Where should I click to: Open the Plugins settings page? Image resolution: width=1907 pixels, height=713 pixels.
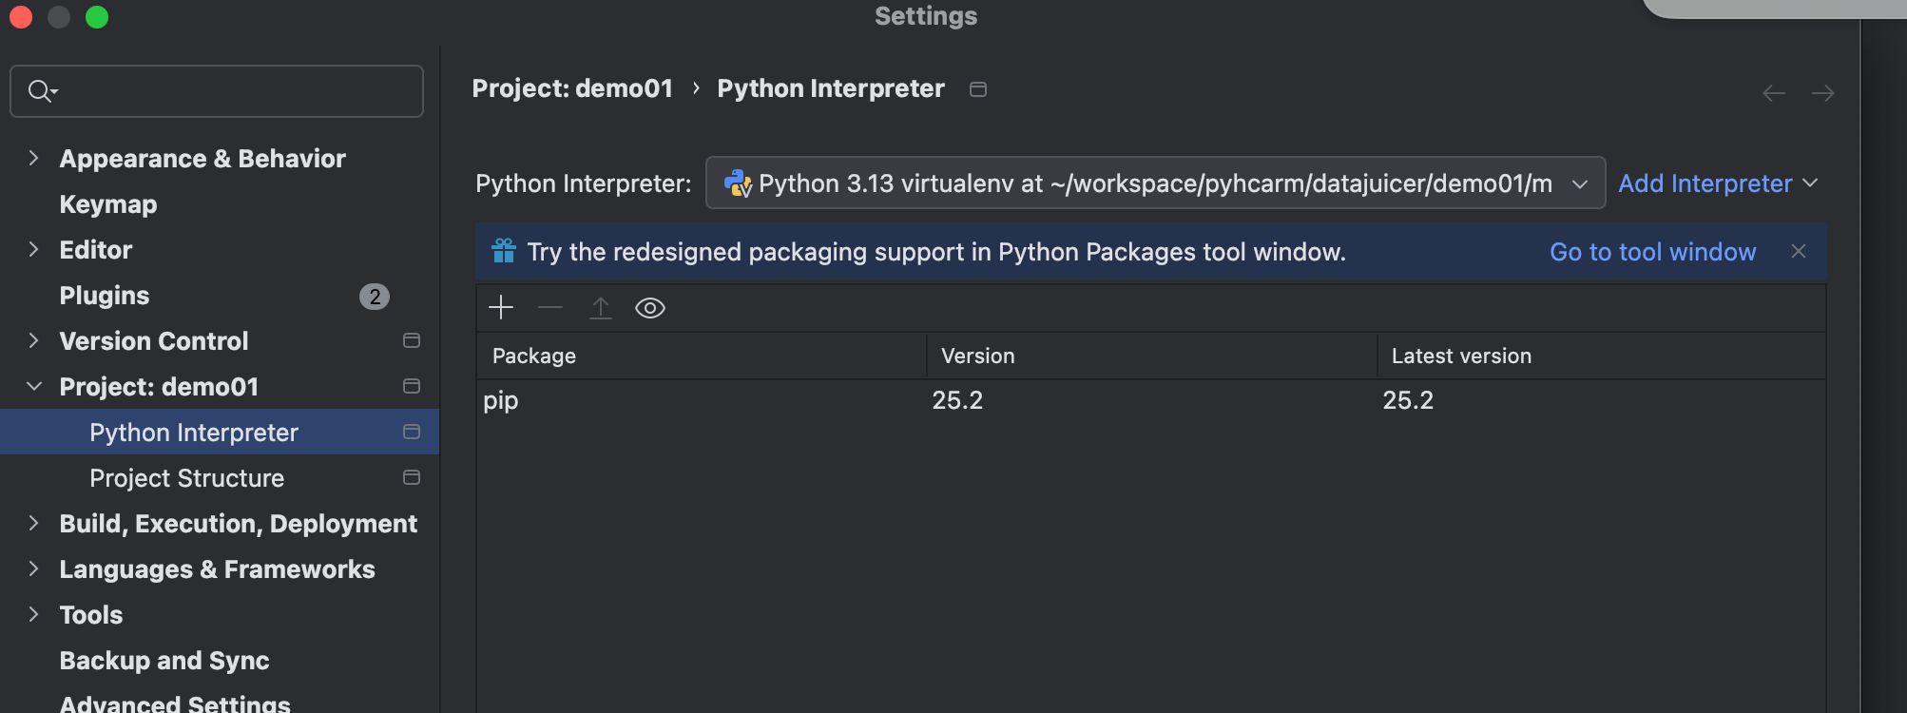click(x=105, y=296)
